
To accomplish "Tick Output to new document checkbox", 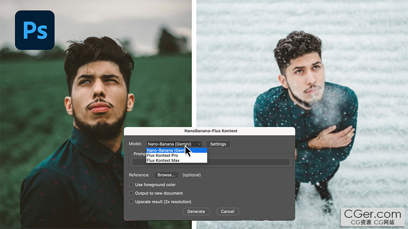I will (x=131, y=193).
